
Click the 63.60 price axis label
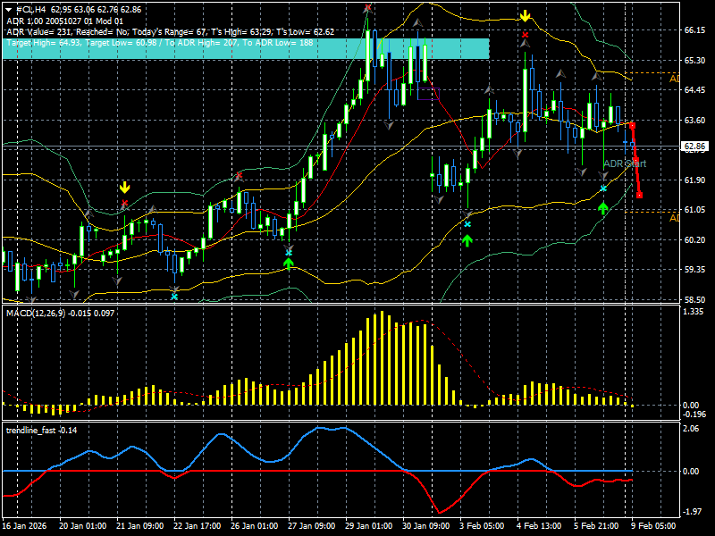pyautogui.click(x=694, y=120)
